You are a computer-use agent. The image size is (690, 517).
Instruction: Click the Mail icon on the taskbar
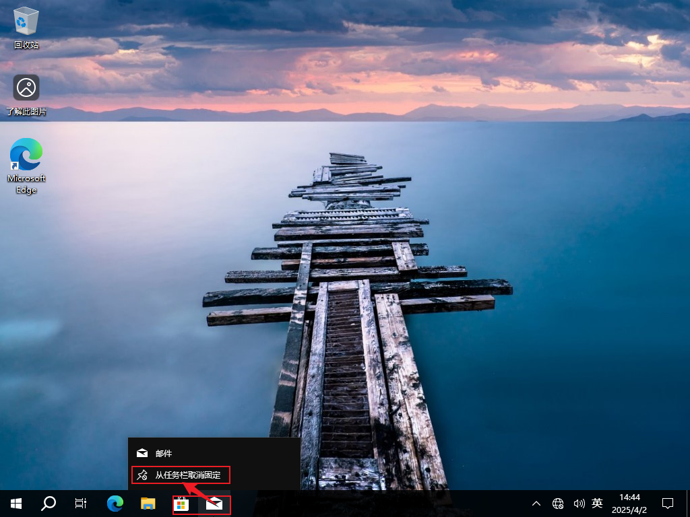(214, 504)
